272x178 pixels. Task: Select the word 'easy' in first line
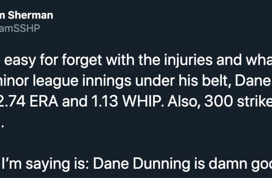20,61
